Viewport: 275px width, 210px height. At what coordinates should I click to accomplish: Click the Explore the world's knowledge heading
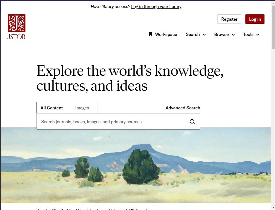(130, 78)
